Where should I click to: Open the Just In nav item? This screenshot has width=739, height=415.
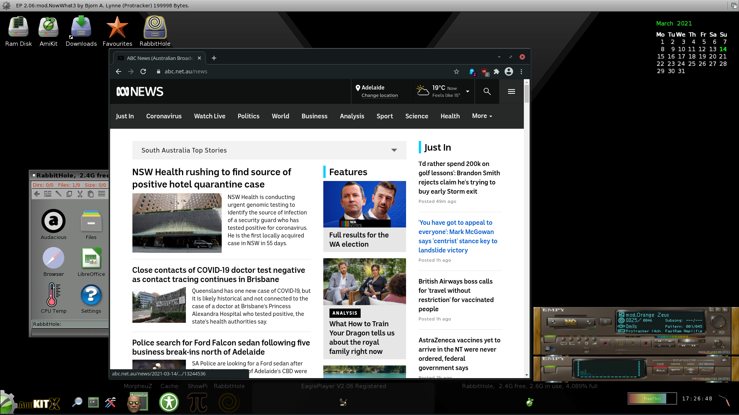pos(125,116)
